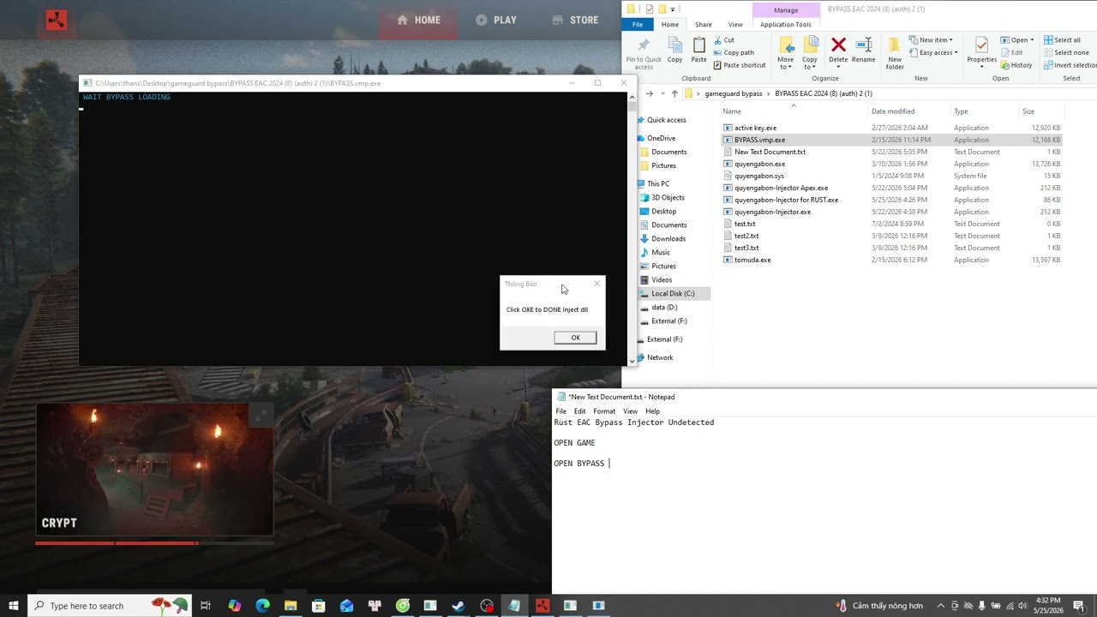The height and width of the screenshot is (617, 1097).
Task: Open recent locations dropdown in Explorer
Action: [x=662, y=93]
